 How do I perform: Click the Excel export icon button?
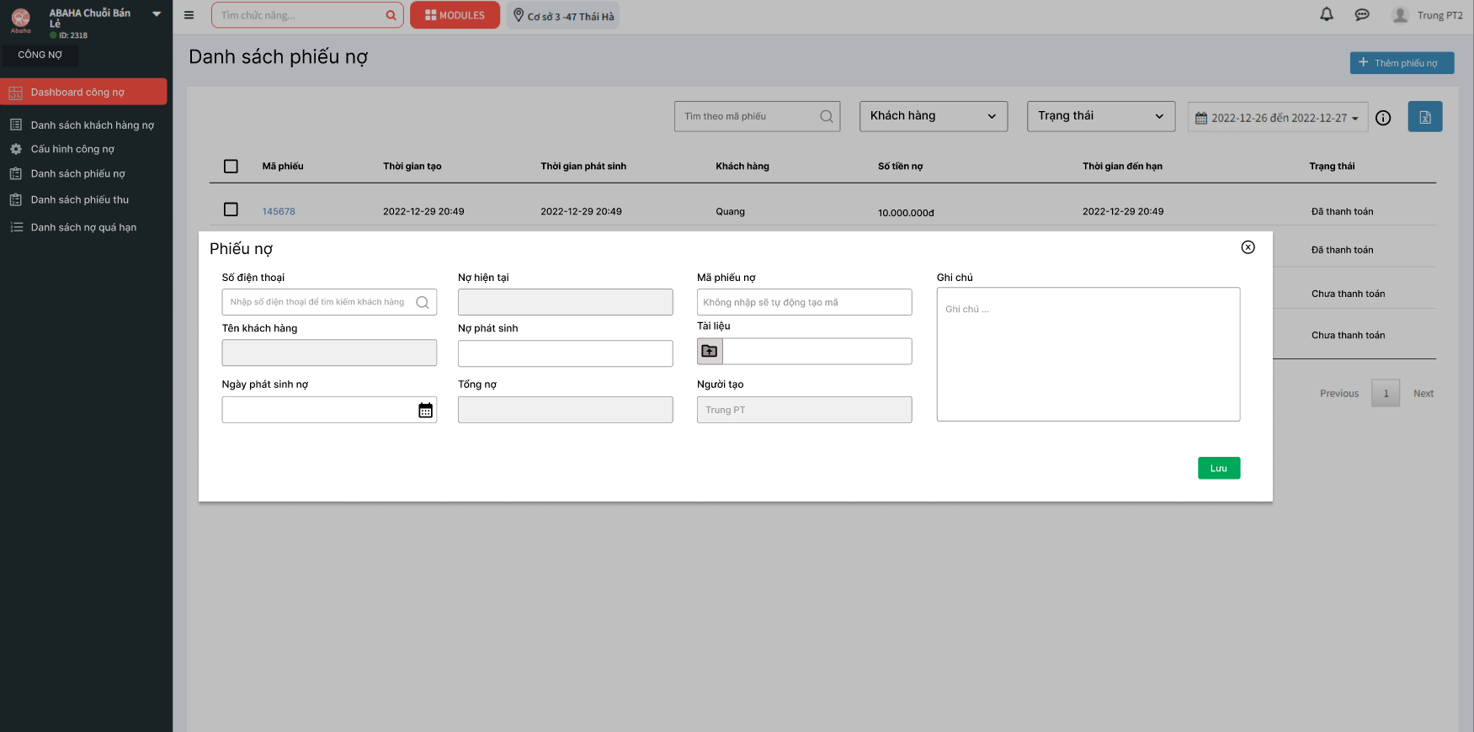1424,117
